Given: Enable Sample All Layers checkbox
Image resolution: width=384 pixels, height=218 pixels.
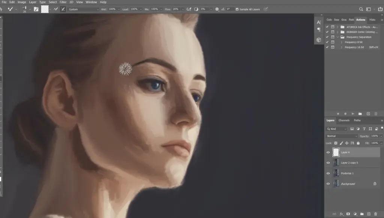Looking at the screenshot, I should click(x=237, y=9).
